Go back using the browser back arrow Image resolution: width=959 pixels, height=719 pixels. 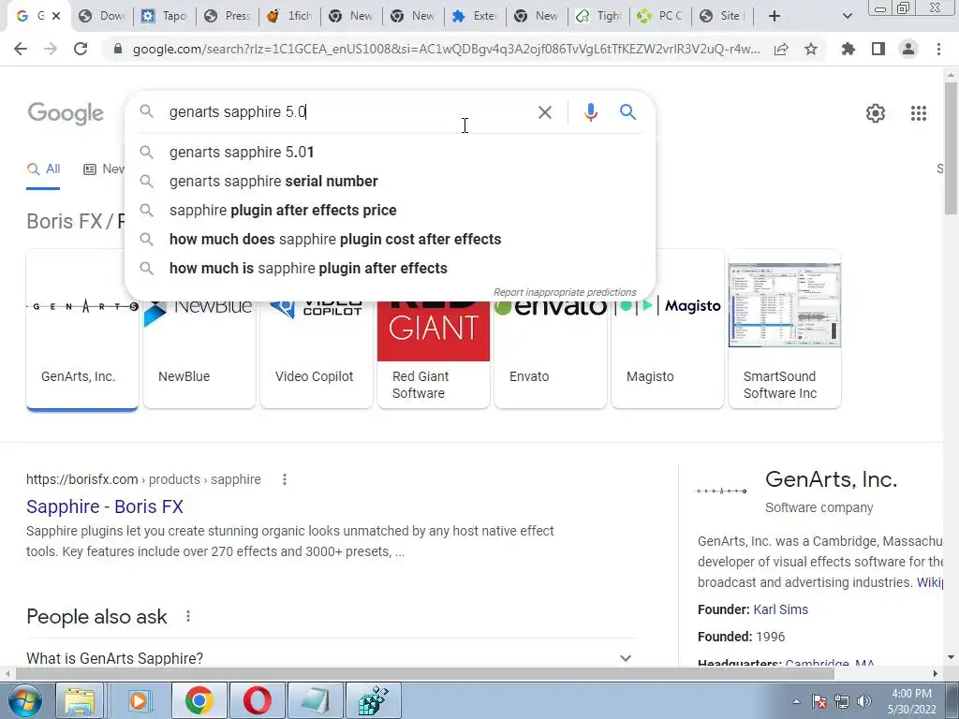21,49
